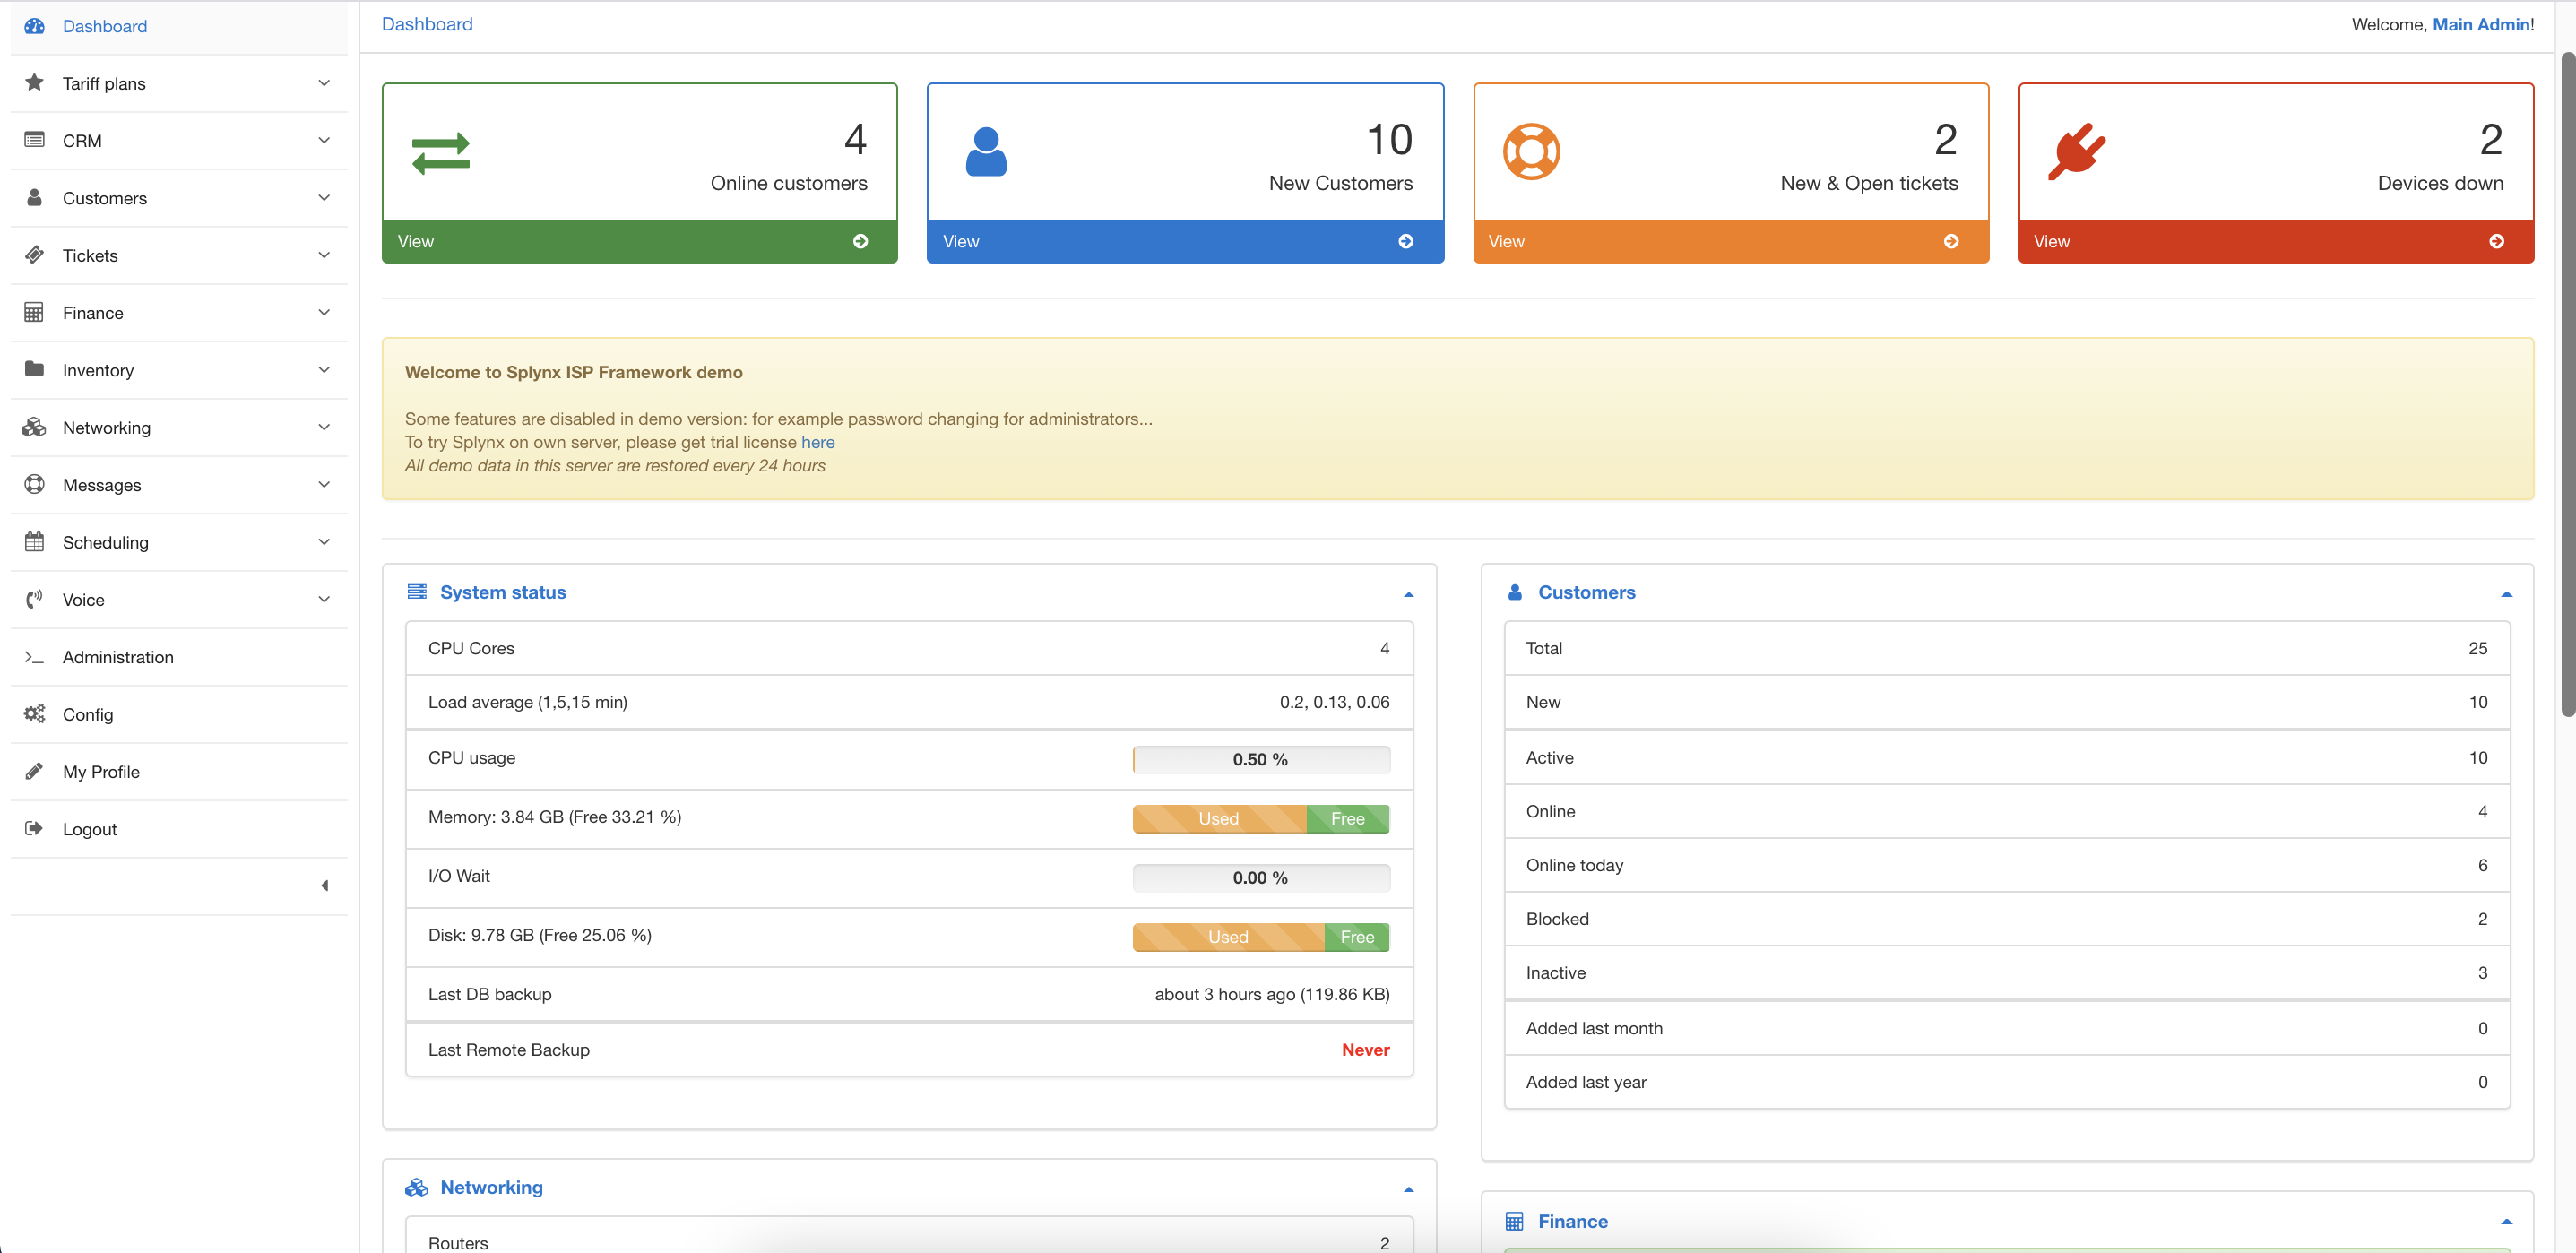
Task: Click the life-ring icon on tickets card
Action: coord(1531,151)
